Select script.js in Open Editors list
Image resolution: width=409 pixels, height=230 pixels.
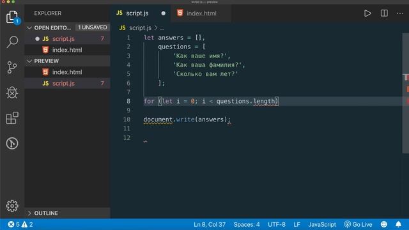coord(68,39)
